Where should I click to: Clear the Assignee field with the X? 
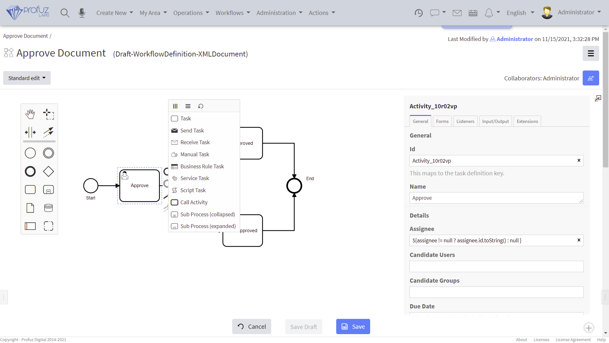[579, 240]
